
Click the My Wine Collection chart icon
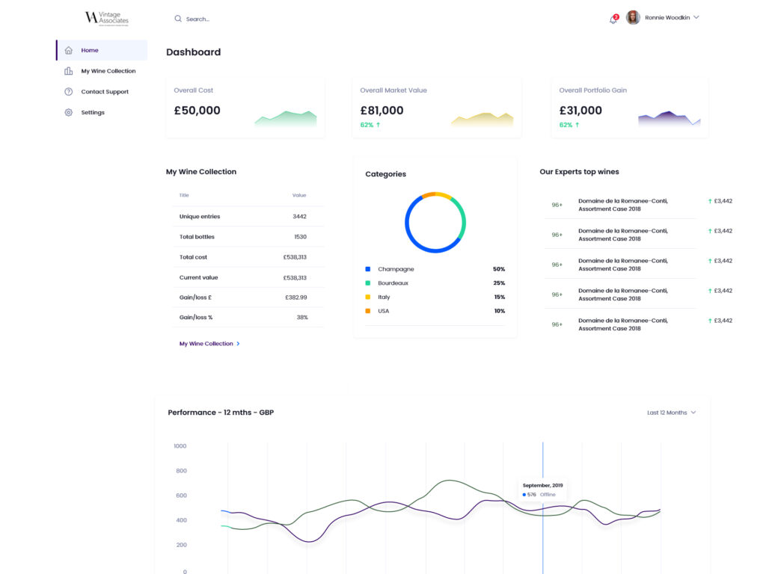68,71
